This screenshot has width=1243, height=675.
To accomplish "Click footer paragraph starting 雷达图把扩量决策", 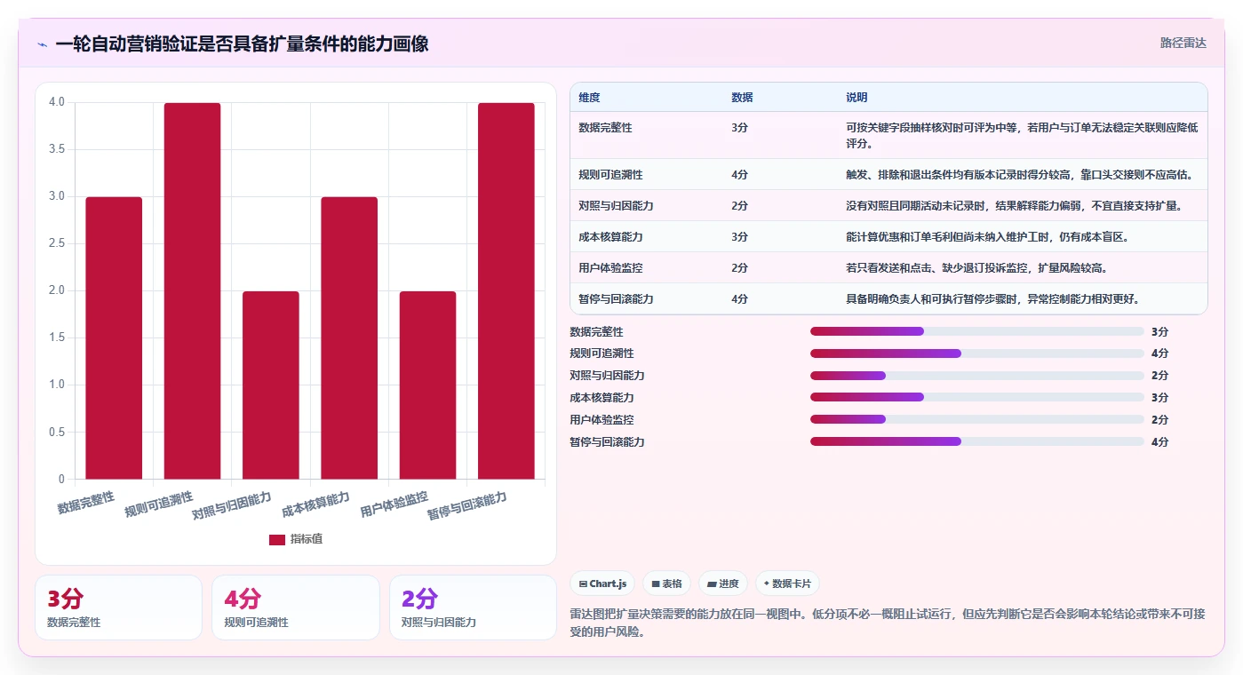I will (x=888, y=623).
